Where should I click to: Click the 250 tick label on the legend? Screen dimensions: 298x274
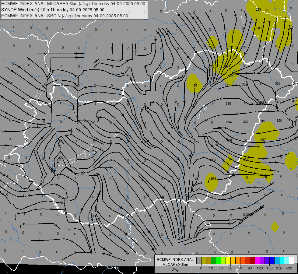coord(279,268)
